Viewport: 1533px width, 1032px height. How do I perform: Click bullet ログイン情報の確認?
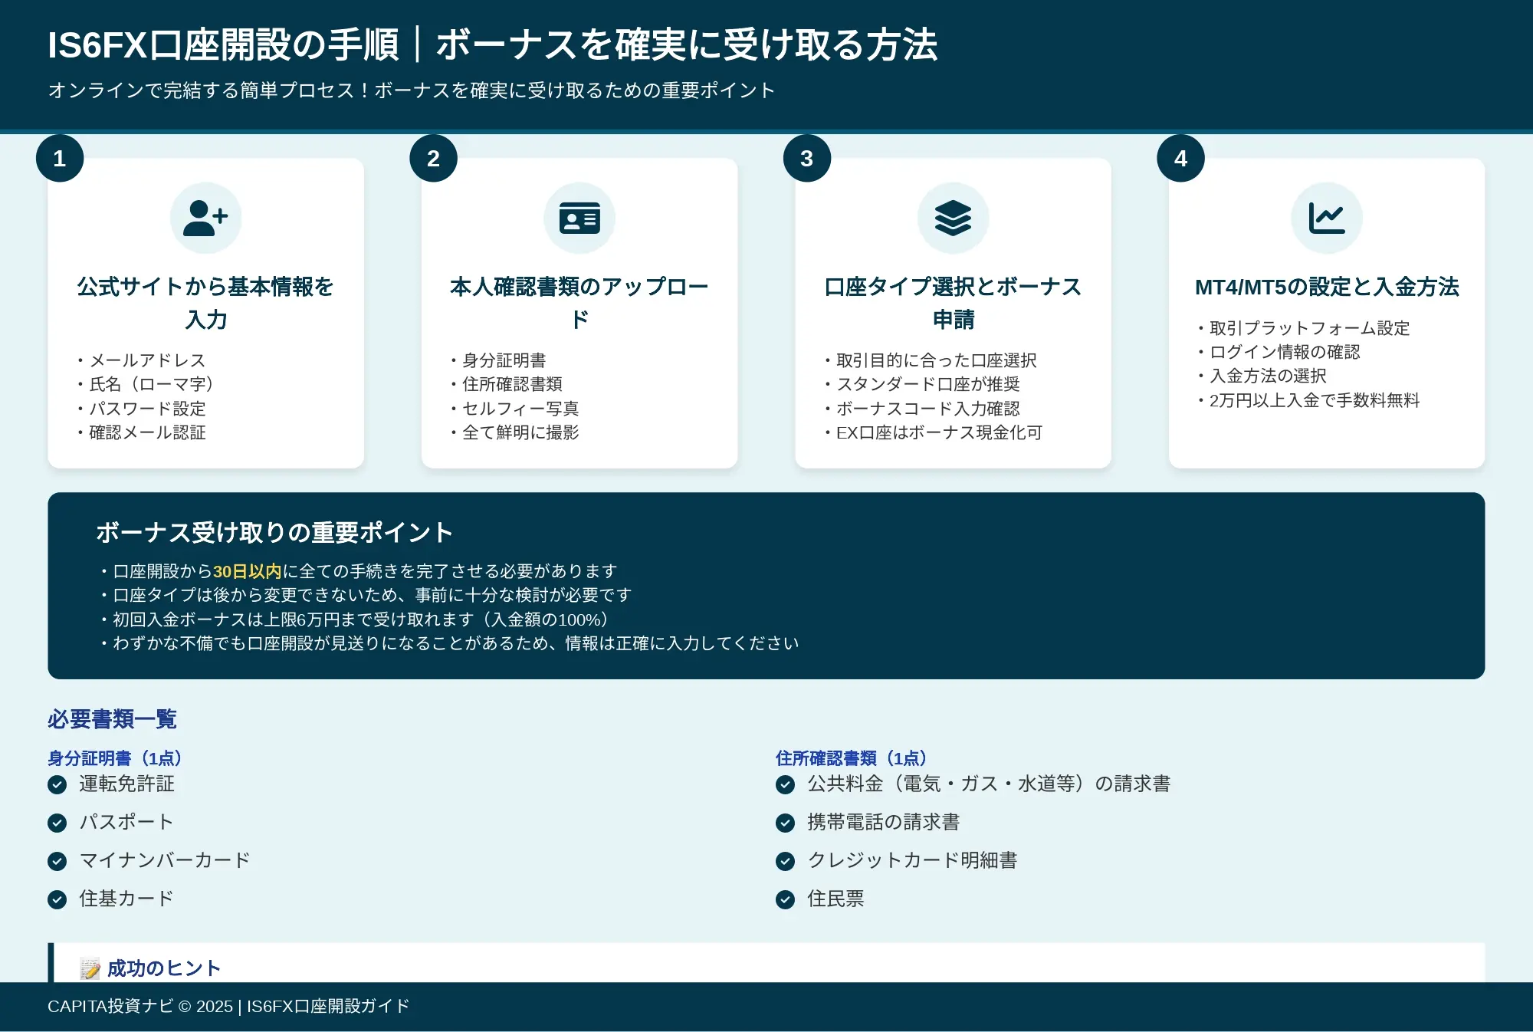(x=1279, y=352)
